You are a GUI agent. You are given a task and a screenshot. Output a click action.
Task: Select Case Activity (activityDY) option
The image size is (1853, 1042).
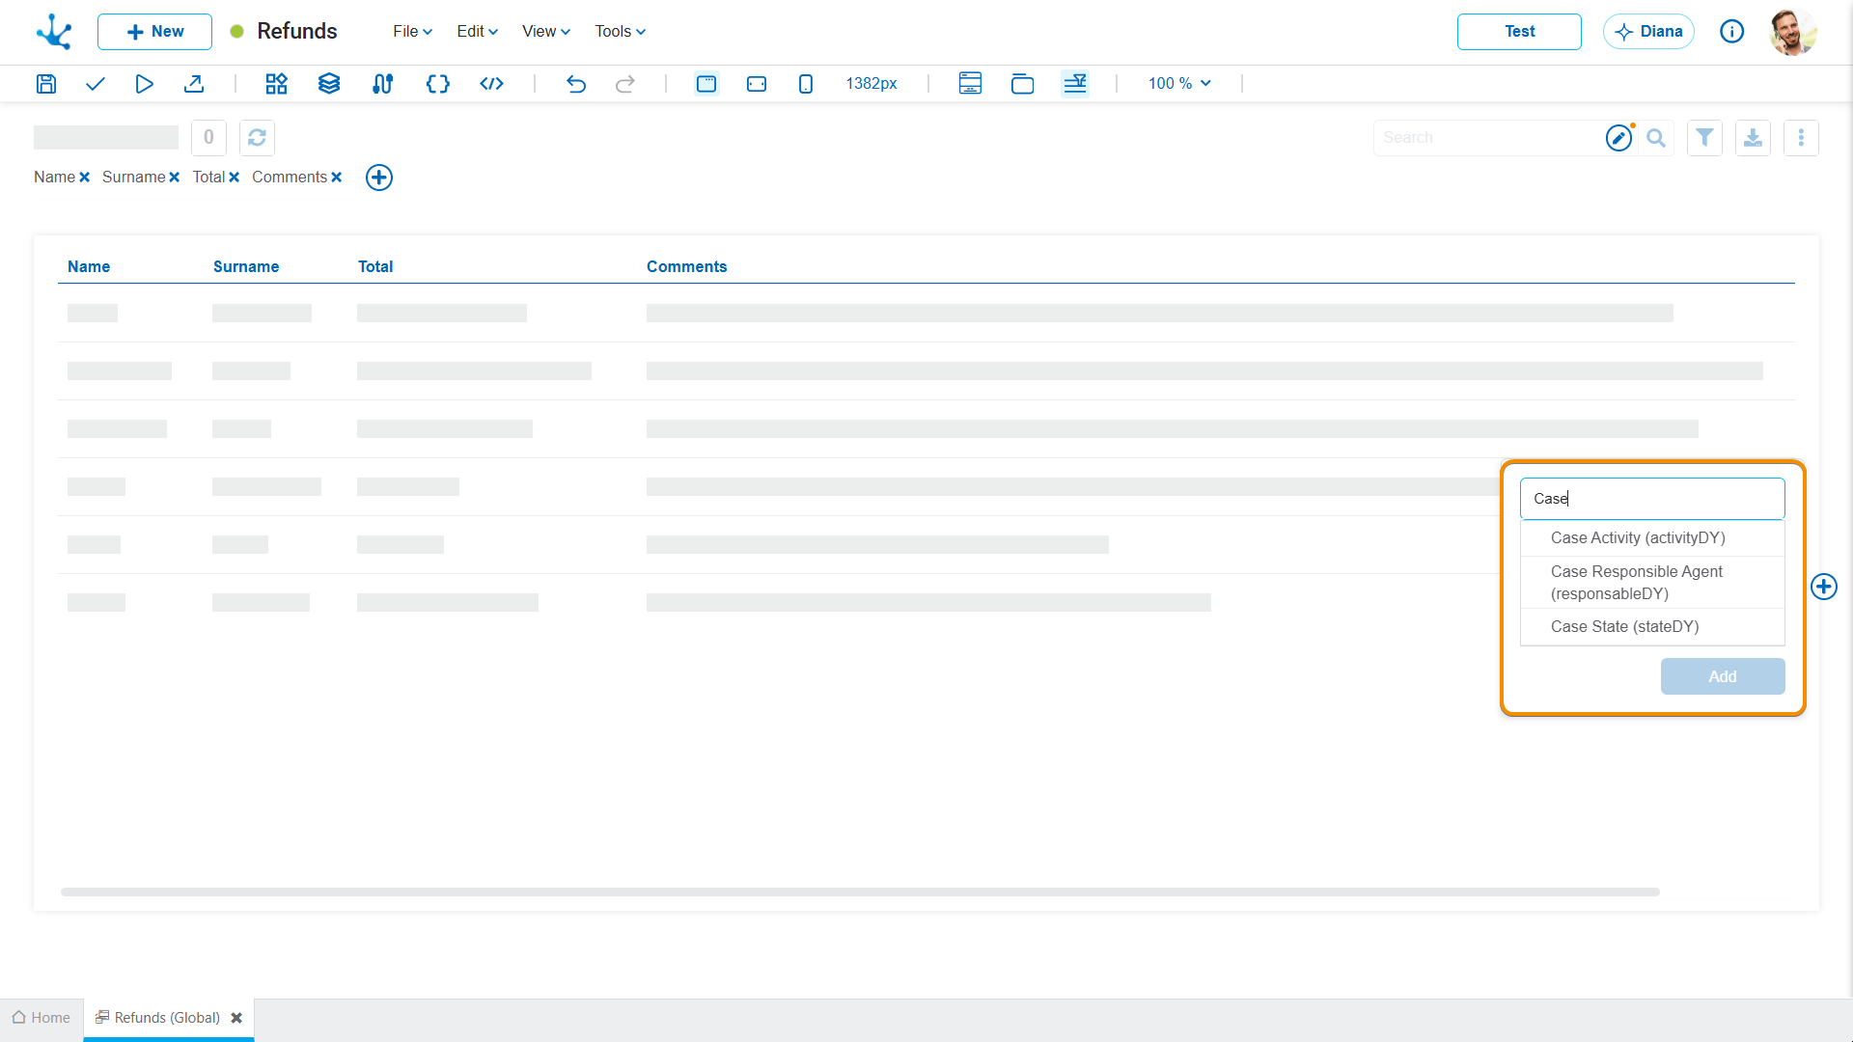(x=1652, y=538)
